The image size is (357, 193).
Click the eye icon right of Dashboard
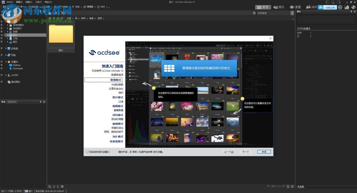(353, 7)
